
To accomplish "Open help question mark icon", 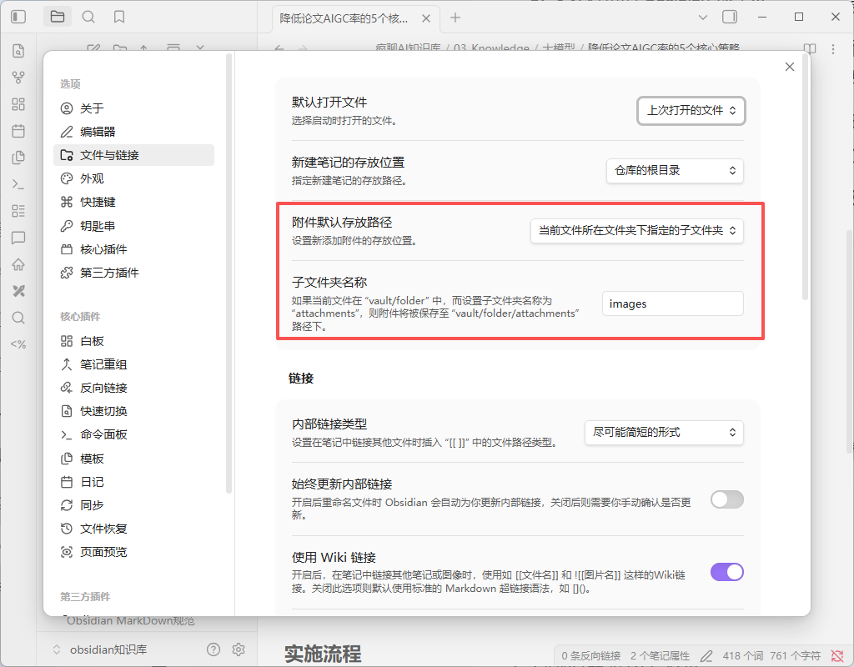I will point(213,649).
